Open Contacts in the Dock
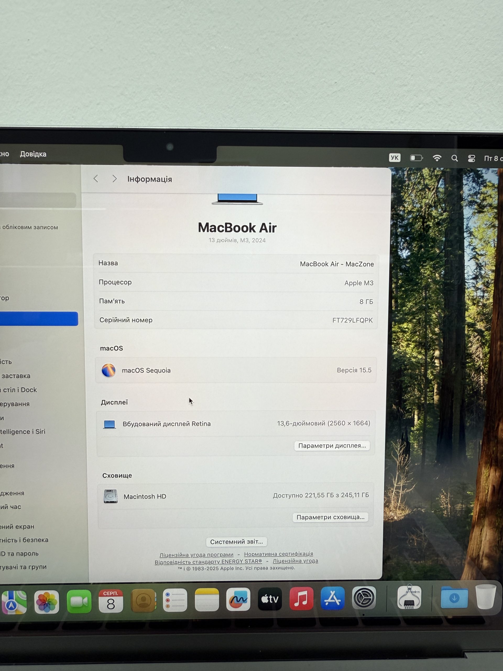Screen dimensions: 503x671 pos(143,601)
